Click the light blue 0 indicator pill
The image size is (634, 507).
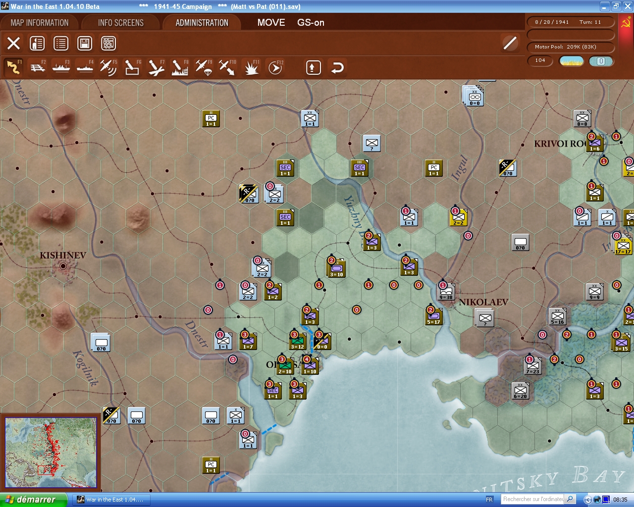click(x=601, y=61)
